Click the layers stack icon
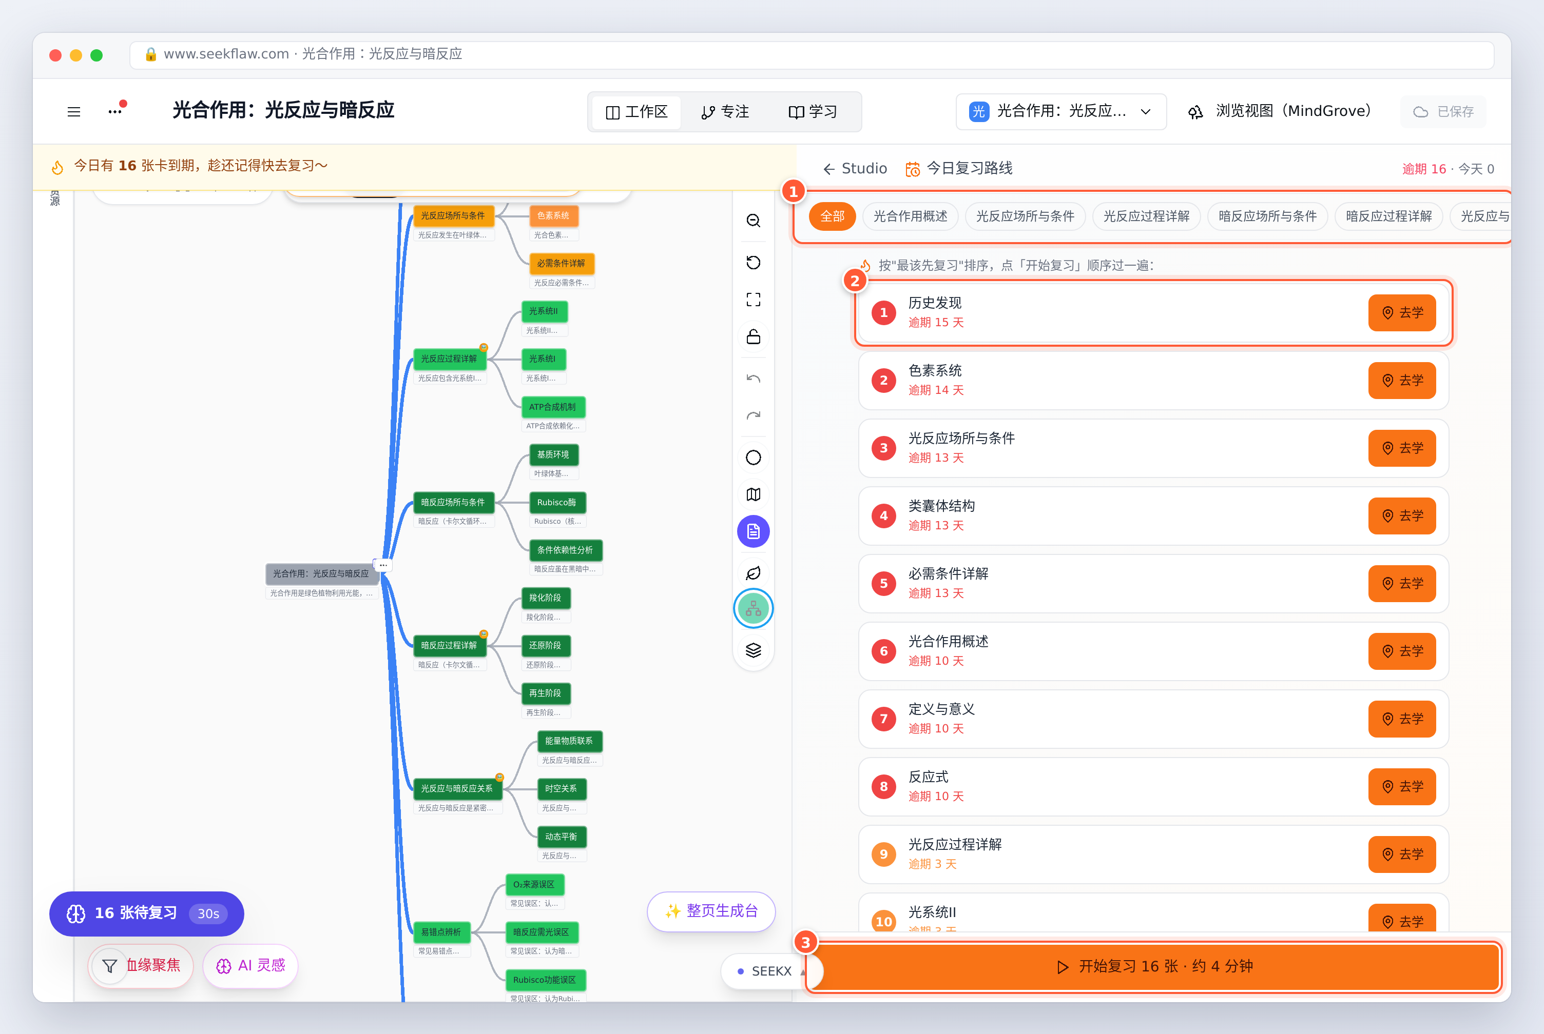The height and width of the screenshot is (1034, 1544). (753, 650)
